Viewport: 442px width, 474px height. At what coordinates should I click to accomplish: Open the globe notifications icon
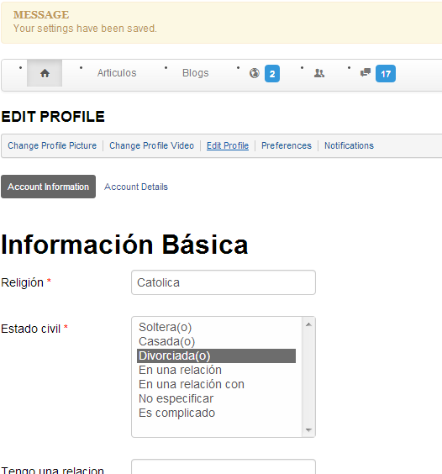point(255,73)
